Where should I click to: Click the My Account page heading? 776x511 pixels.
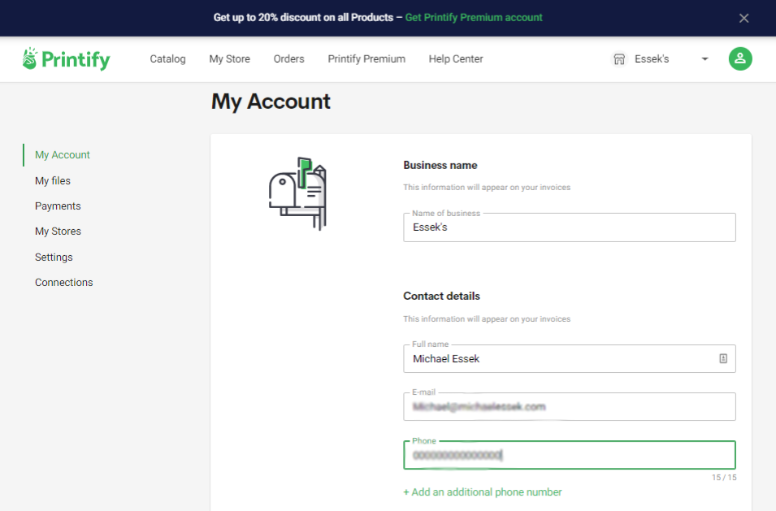pyautogui.click(x=271, y=102)
